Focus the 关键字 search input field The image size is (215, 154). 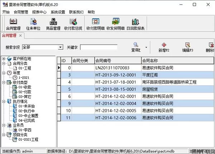coord(99,47)
